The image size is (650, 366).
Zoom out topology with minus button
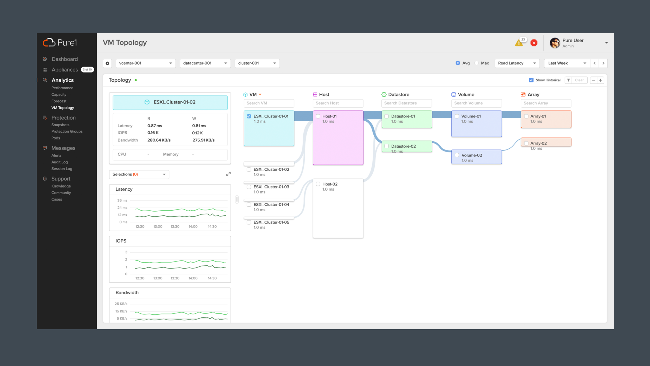[x=594, y=80]
